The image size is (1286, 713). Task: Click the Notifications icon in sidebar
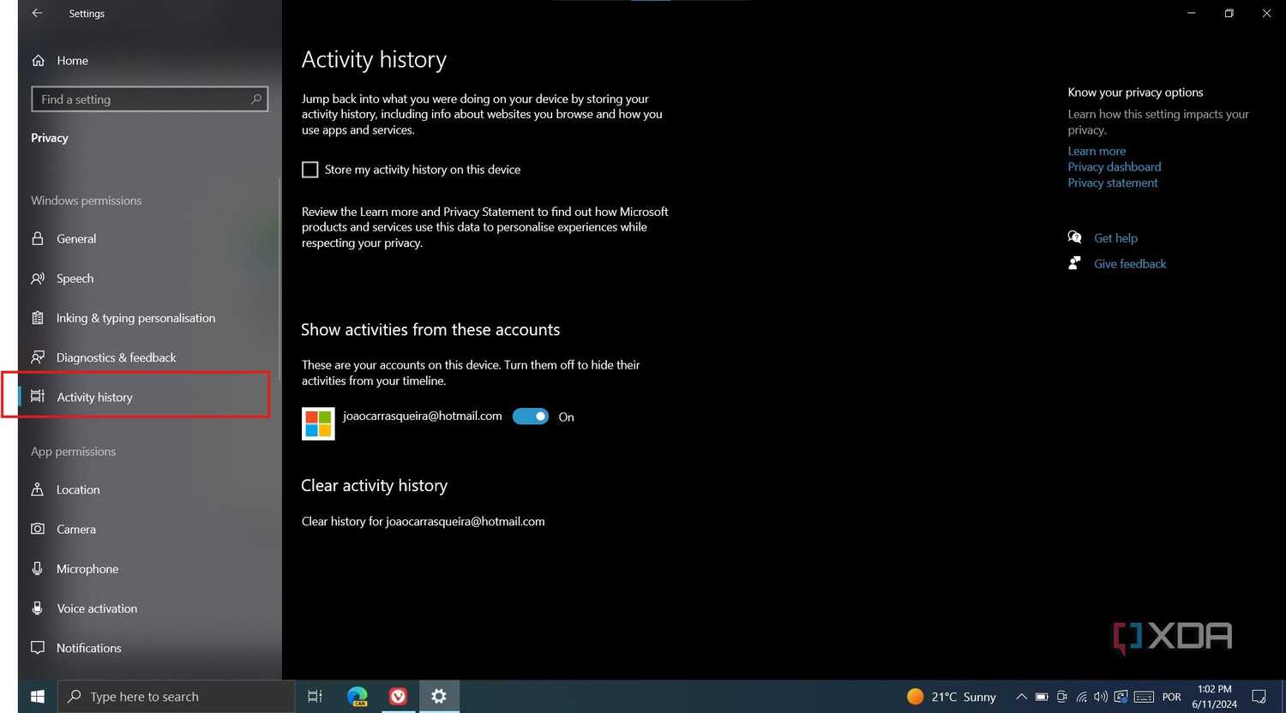click(38, 648)
